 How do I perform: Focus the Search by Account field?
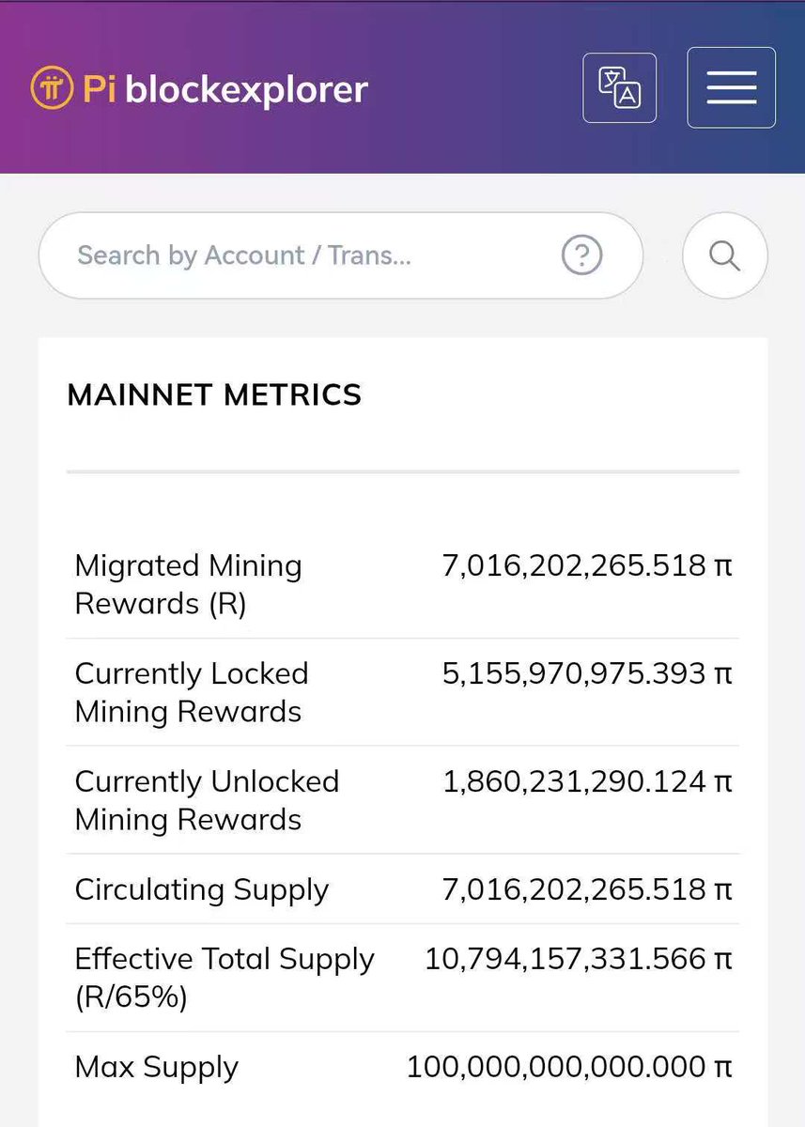click(x=341, y=255)
